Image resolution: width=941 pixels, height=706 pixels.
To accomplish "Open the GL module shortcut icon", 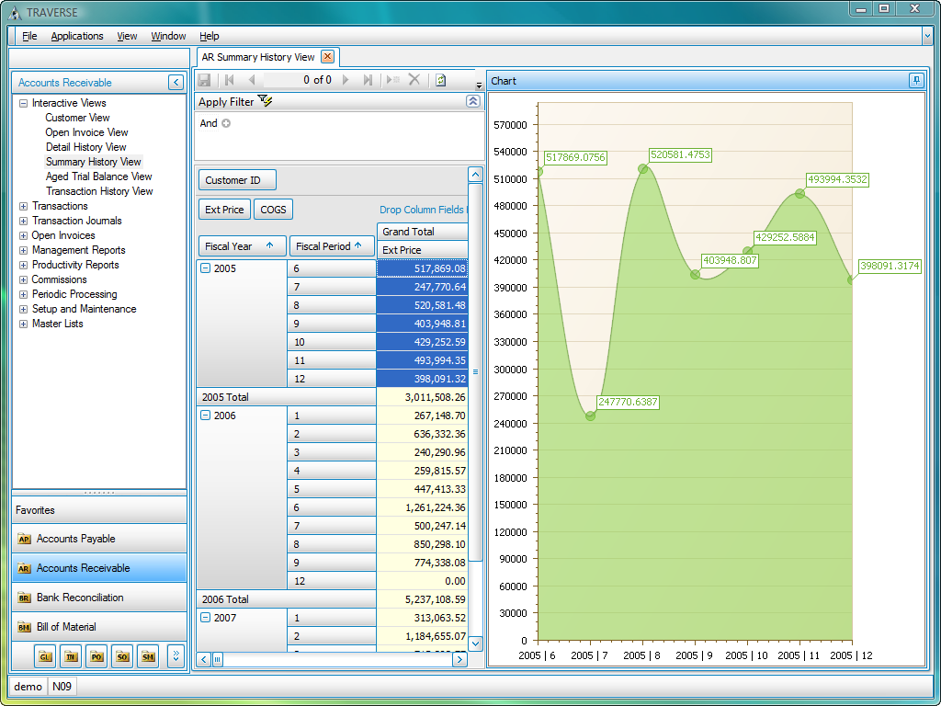I will [x=45, y=656].
